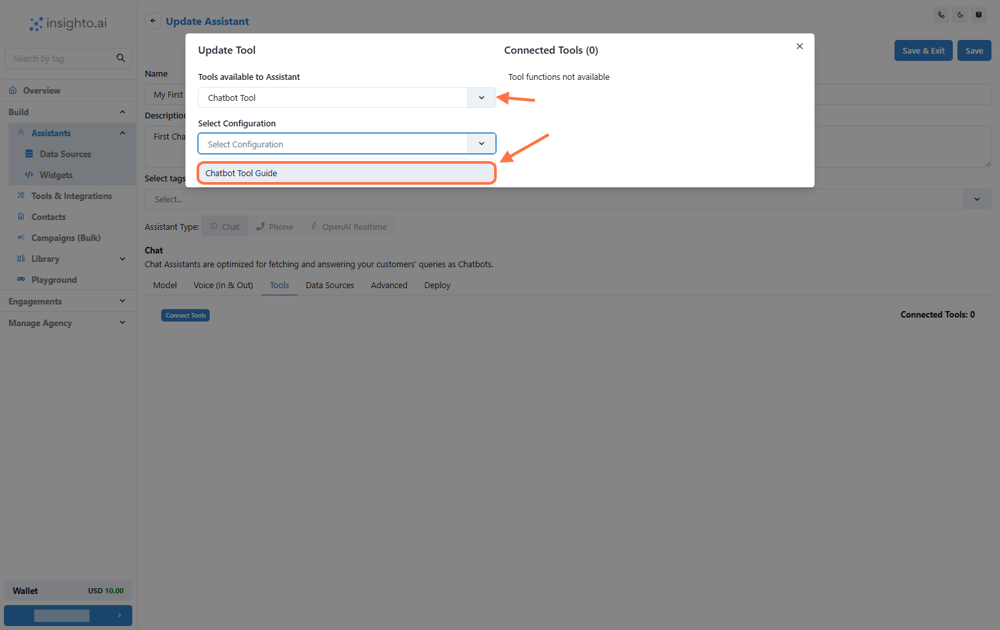Toggle the Chat assistant type
The image size is (1000, 630).
225,226
